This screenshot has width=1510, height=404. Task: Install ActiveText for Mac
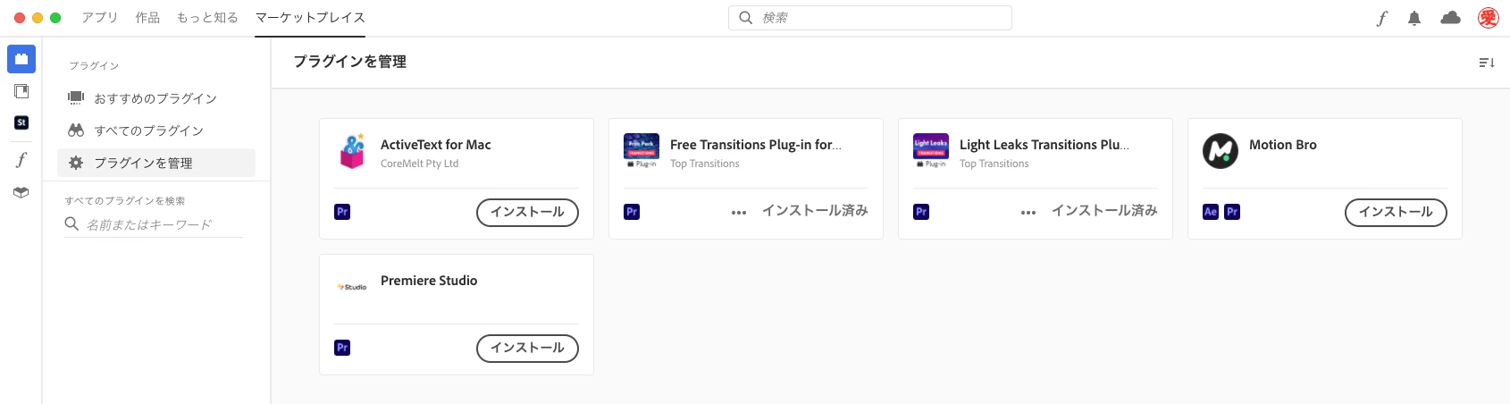(527, 212)
